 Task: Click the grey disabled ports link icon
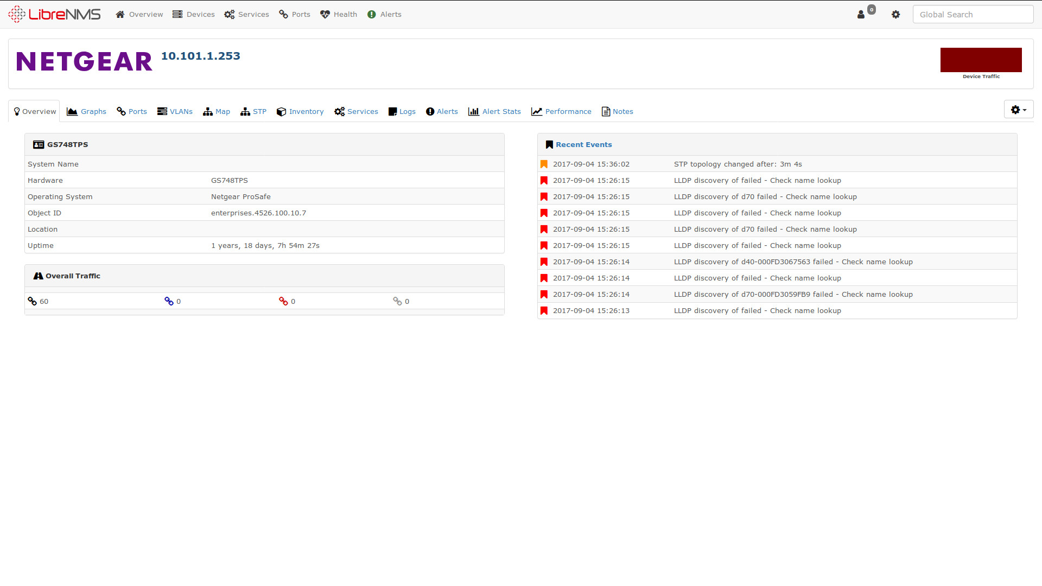coord(398,301)
